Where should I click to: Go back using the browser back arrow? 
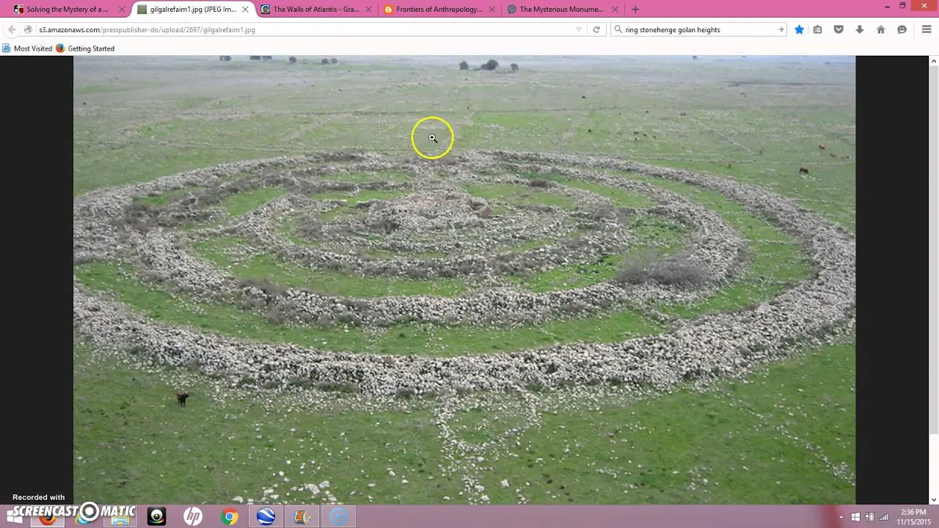coord(12,29)
